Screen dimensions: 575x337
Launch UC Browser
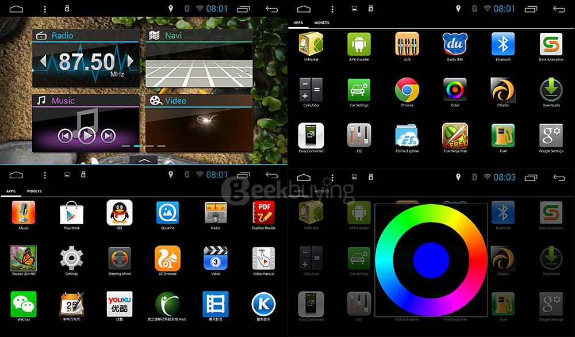[167, 259]
